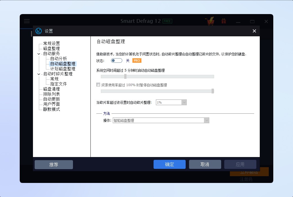Open 用户界面 settings page
The height and width of the screenshot is (197, 293).
click(52, 104)
